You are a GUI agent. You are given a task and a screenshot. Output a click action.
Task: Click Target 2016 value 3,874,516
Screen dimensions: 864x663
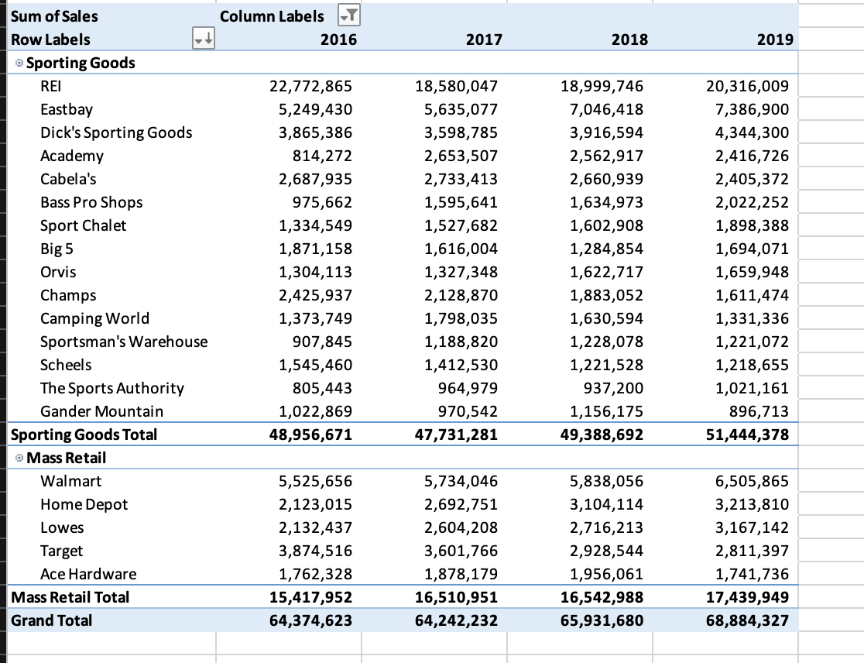click(x=315, y=551)
